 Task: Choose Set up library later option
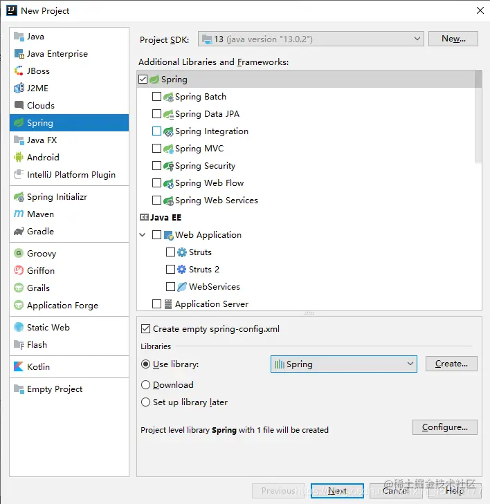pyautogui.click(x=146, y=402)
